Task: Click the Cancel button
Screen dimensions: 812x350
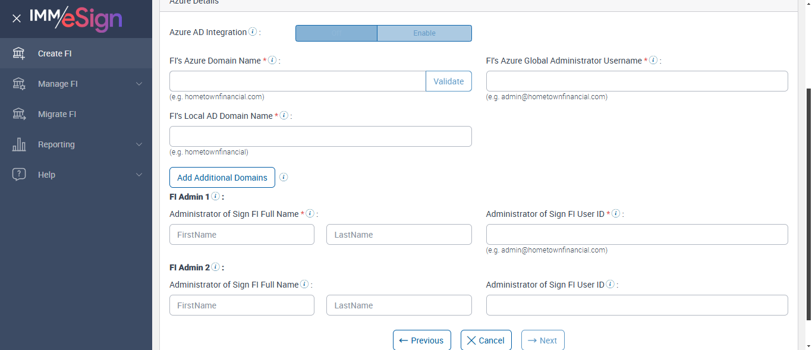Action: [486, 340]
